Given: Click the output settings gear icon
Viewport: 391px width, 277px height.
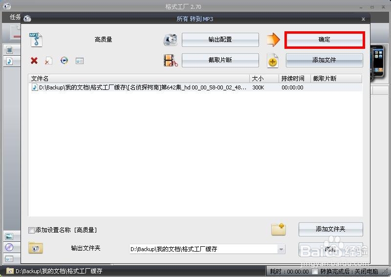Looking at the screenshot, I should click(171, 40).
